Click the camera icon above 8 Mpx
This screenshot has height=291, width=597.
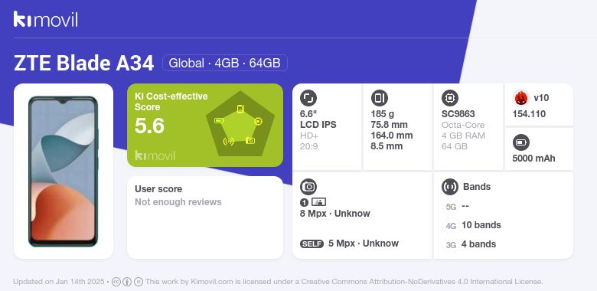click(x=308, y=187)
